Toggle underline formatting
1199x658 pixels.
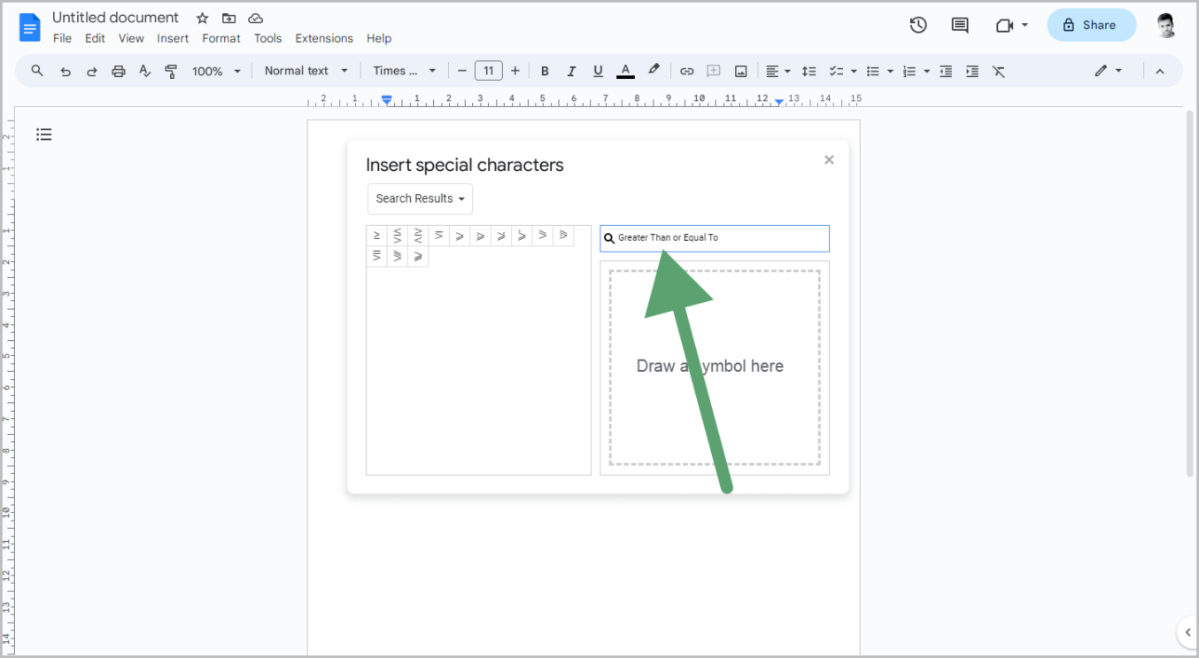click(598, 71)
